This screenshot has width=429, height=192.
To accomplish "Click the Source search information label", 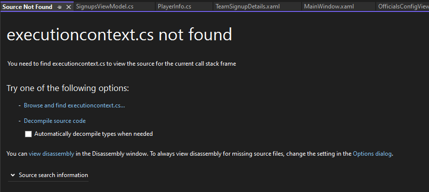I will 53,175.
